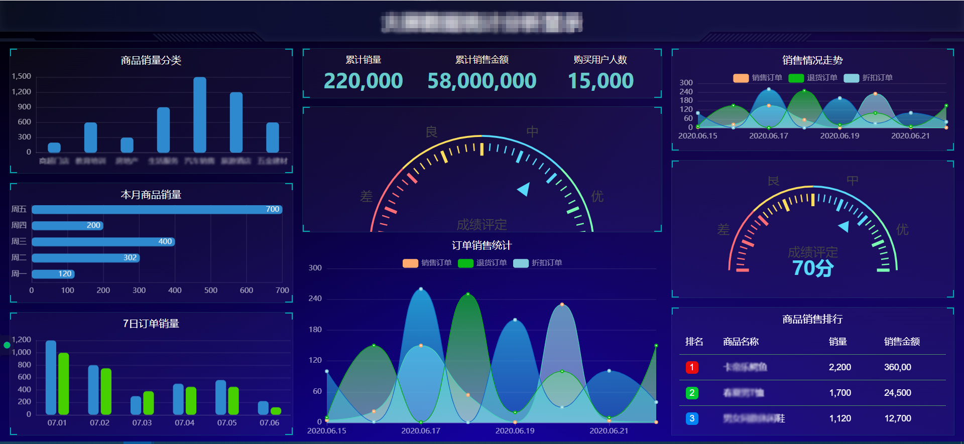964x444 pixels.
Task: Click the 12,700 amount cell
Action: pos(898,418)
